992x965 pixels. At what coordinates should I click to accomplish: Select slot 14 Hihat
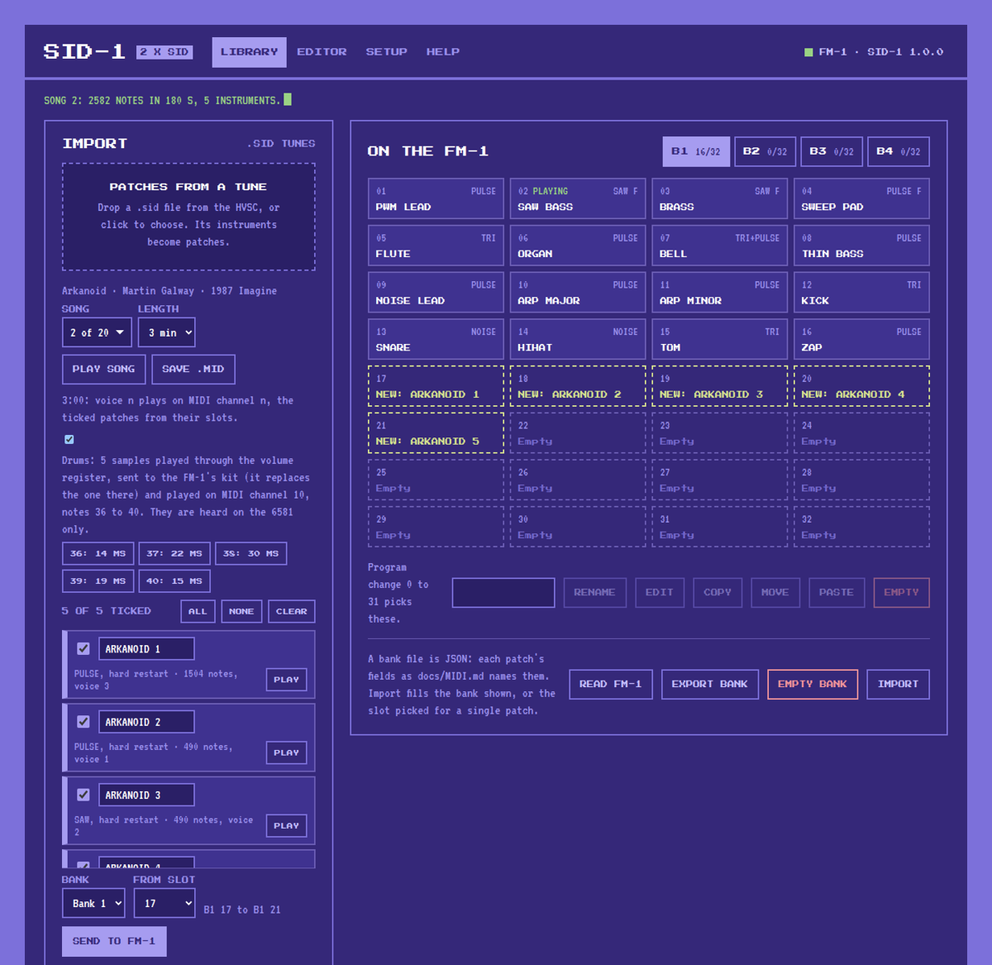578,339
